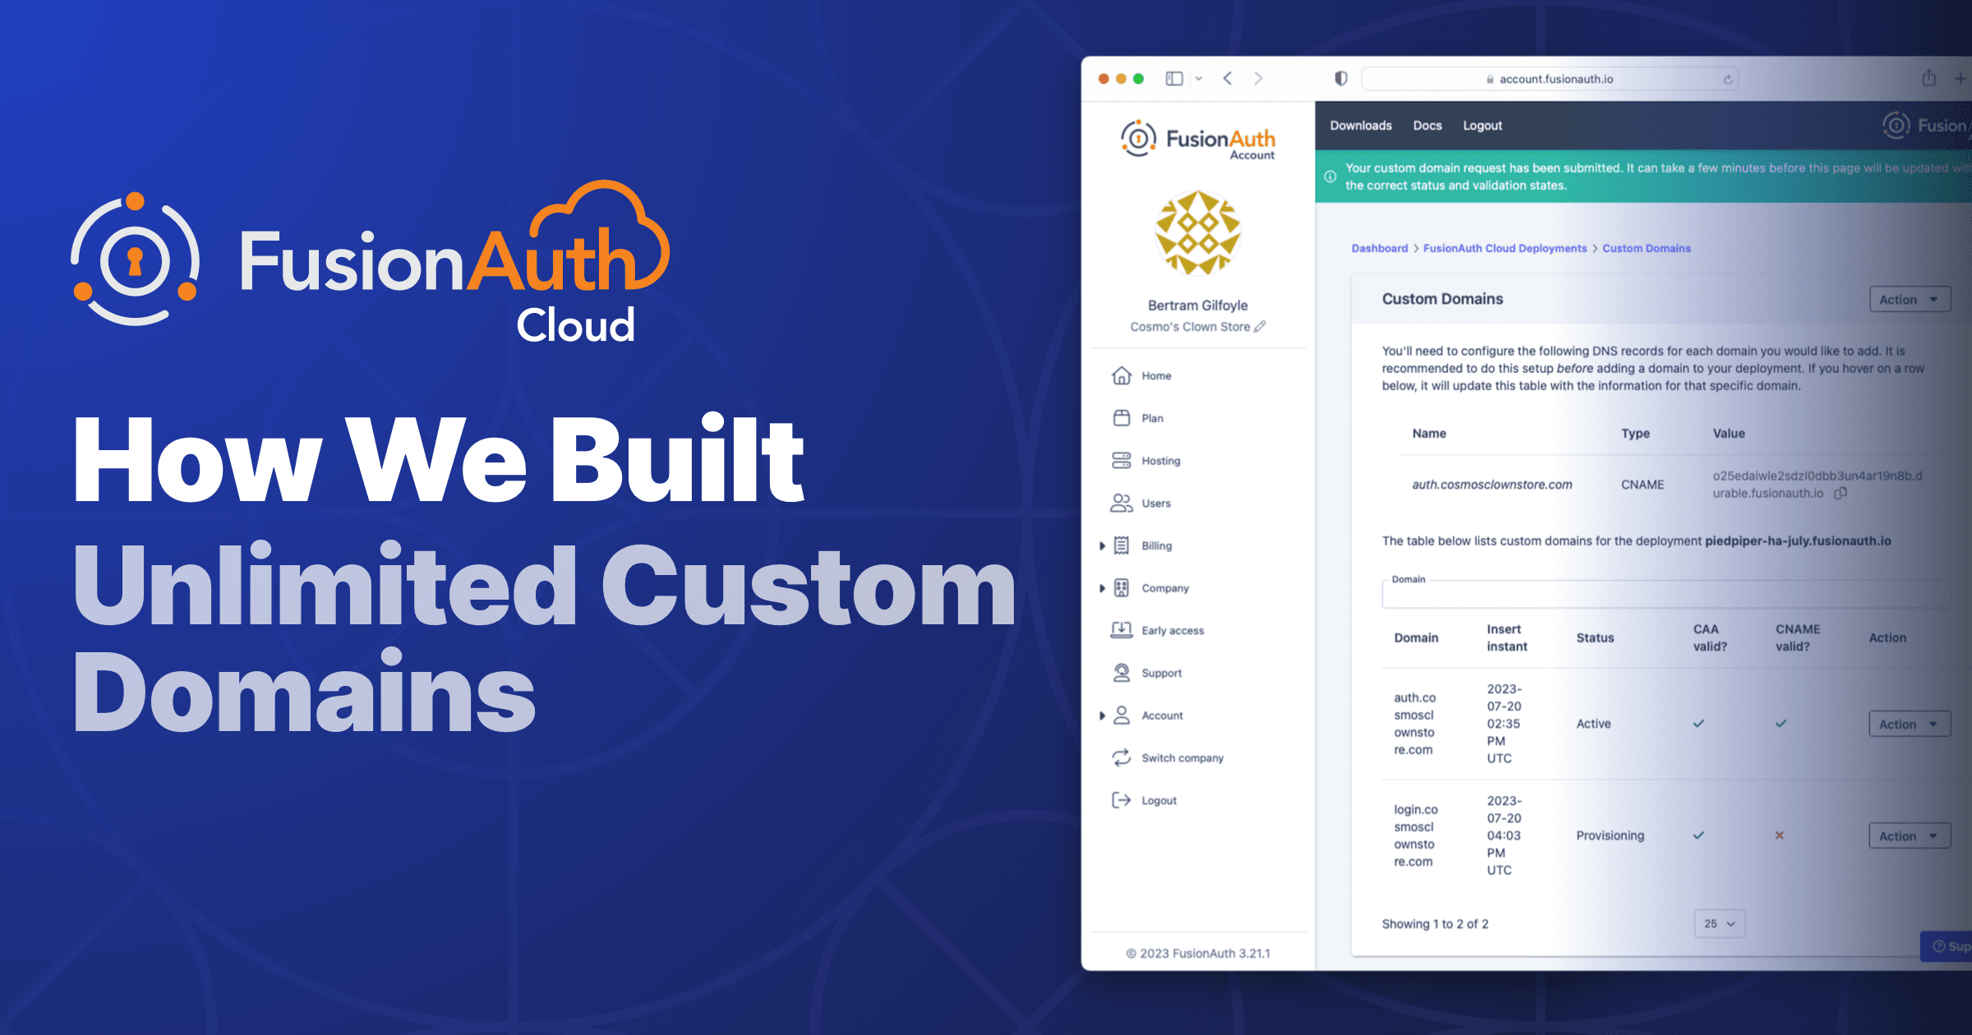Click the Insert instant column header
The height and width of the screenshot is (1035, 1972).
pos(1507,637)
